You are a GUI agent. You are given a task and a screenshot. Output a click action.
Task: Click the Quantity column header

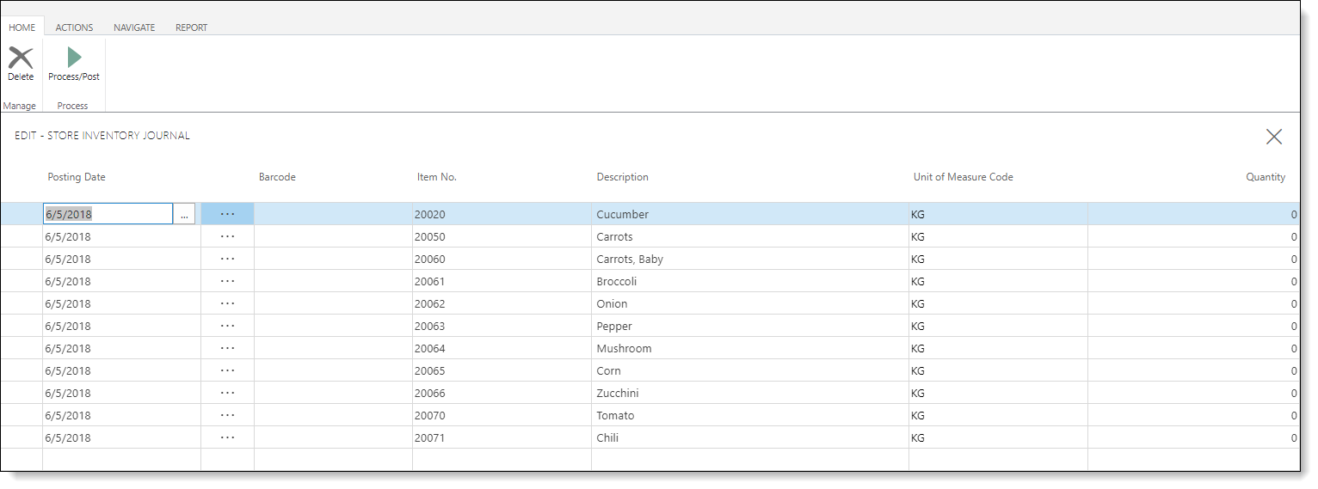1265,177
